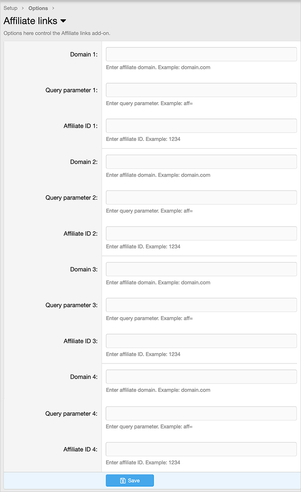Focus the Domain 1 text field
This screenshot has height=492, width=301.
(x=201, y=54)
